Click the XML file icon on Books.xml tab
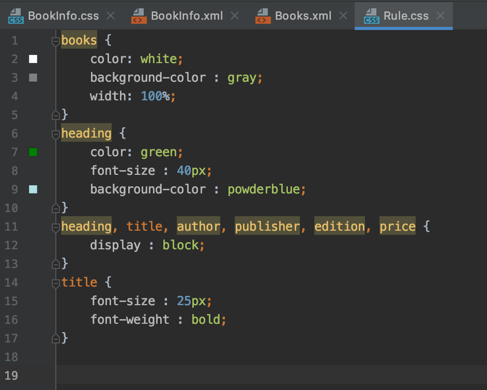 pyautogui.click(x=263, y=16)
